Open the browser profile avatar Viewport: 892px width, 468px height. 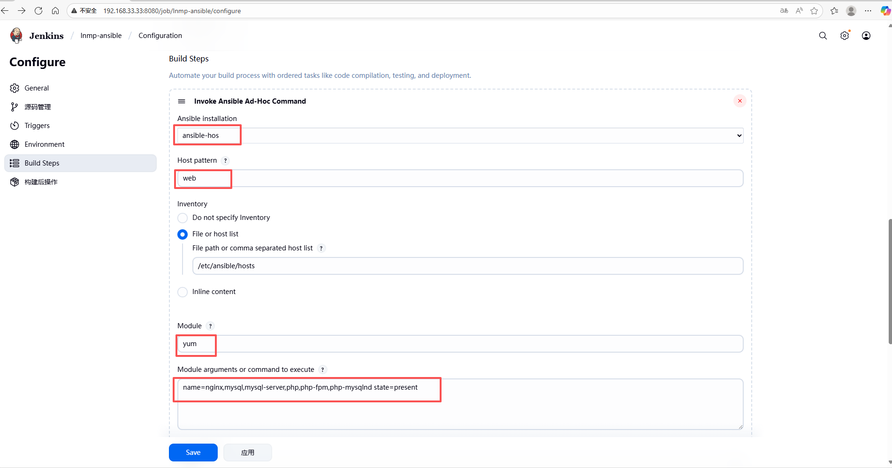(851, 11)
